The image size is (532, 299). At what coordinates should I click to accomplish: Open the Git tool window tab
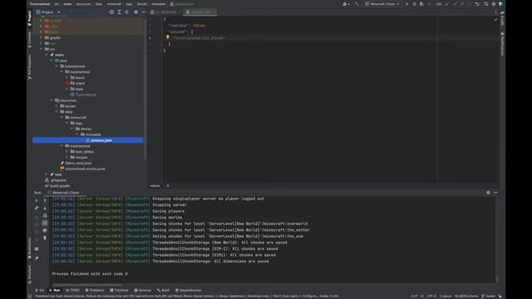[x=40, y=290]
